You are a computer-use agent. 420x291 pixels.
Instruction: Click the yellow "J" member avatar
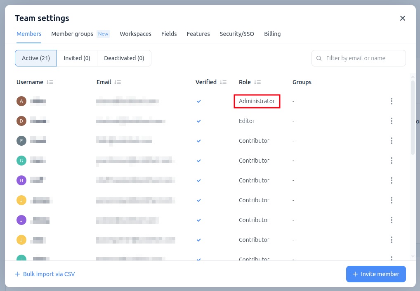click(21, 200)
